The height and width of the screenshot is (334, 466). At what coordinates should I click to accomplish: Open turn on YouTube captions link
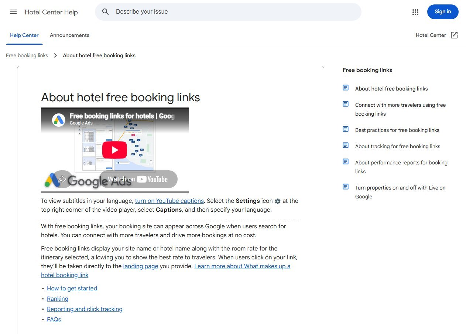coord(169,201)
